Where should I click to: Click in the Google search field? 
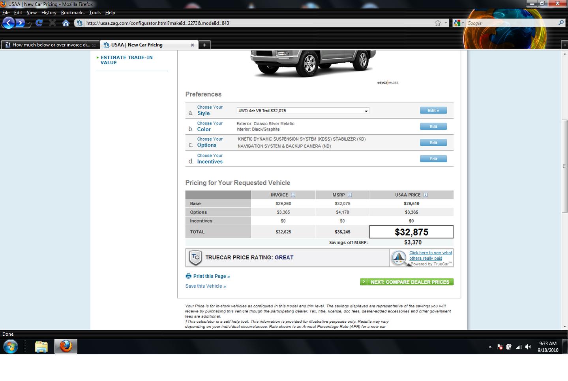coord(511,23)
